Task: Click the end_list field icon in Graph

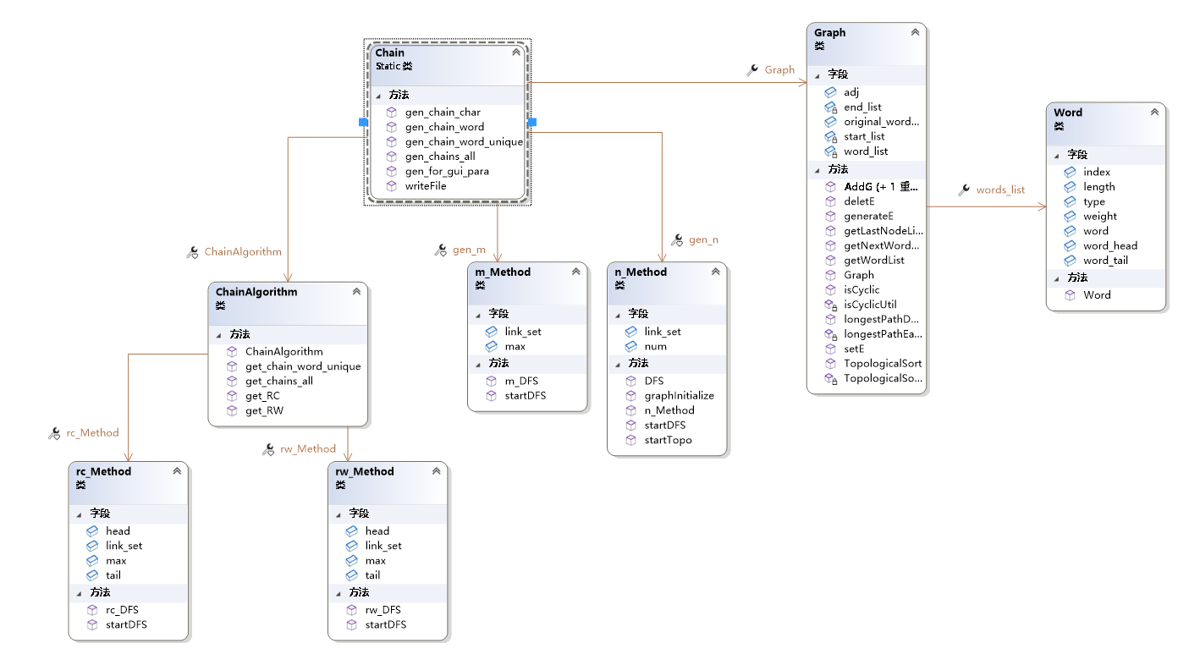Action: click(830, 107)
